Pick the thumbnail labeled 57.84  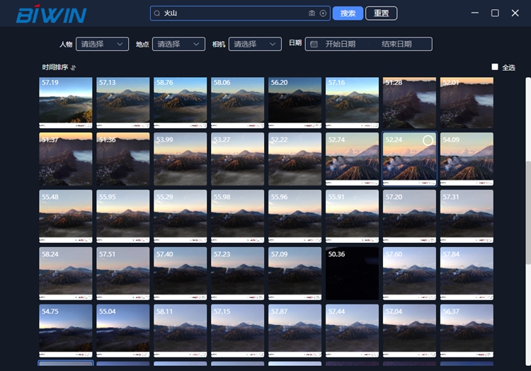coord(467,273)
